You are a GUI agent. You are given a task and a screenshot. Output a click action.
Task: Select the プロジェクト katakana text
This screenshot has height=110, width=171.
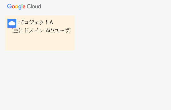click(34, 22)
